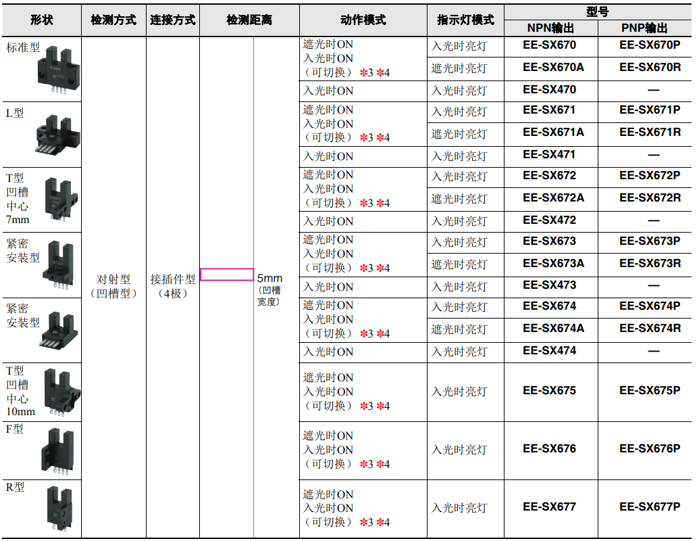Viewport: 699px width, 541px height.
Task: Select the NPN model cell reading exactly EE-SX676
Action: tap(549, 448)
